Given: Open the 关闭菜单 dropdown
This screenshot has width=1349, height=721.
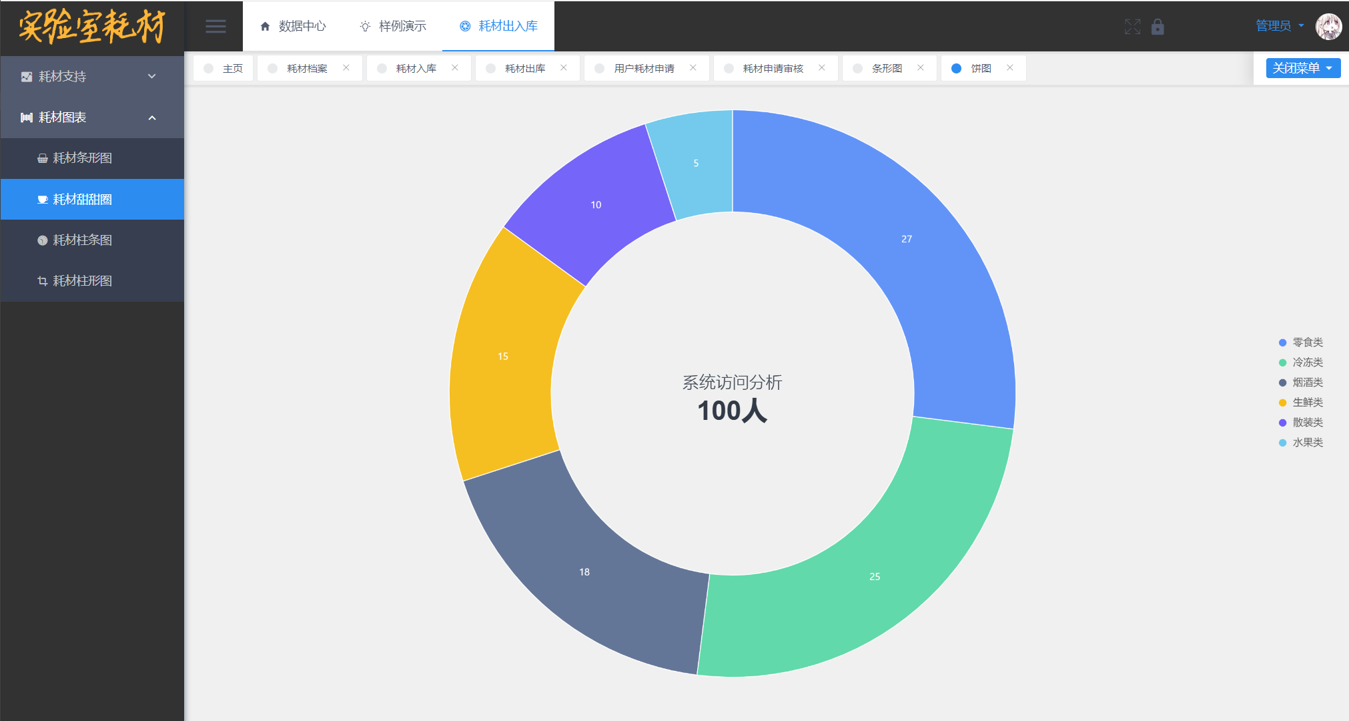Looking at the screenshot, I should click(x=1302, y=68).
